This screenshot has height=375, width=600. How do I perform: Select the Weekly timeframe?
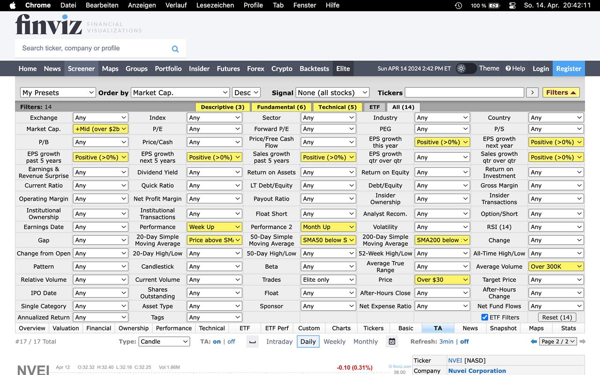coord(334,342)
